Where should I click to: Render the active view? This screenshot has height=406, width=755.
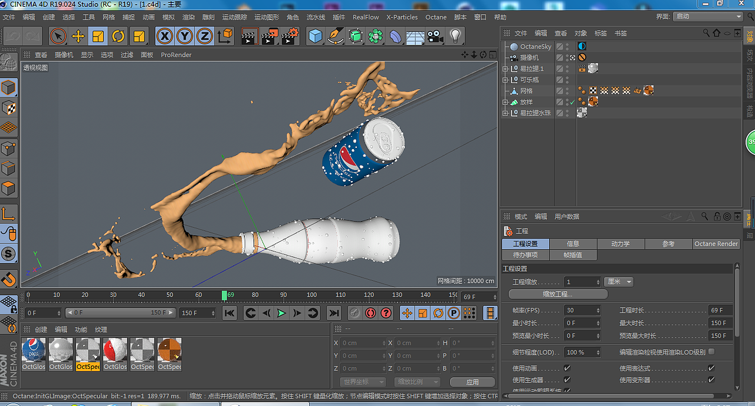tap(250, 37)
